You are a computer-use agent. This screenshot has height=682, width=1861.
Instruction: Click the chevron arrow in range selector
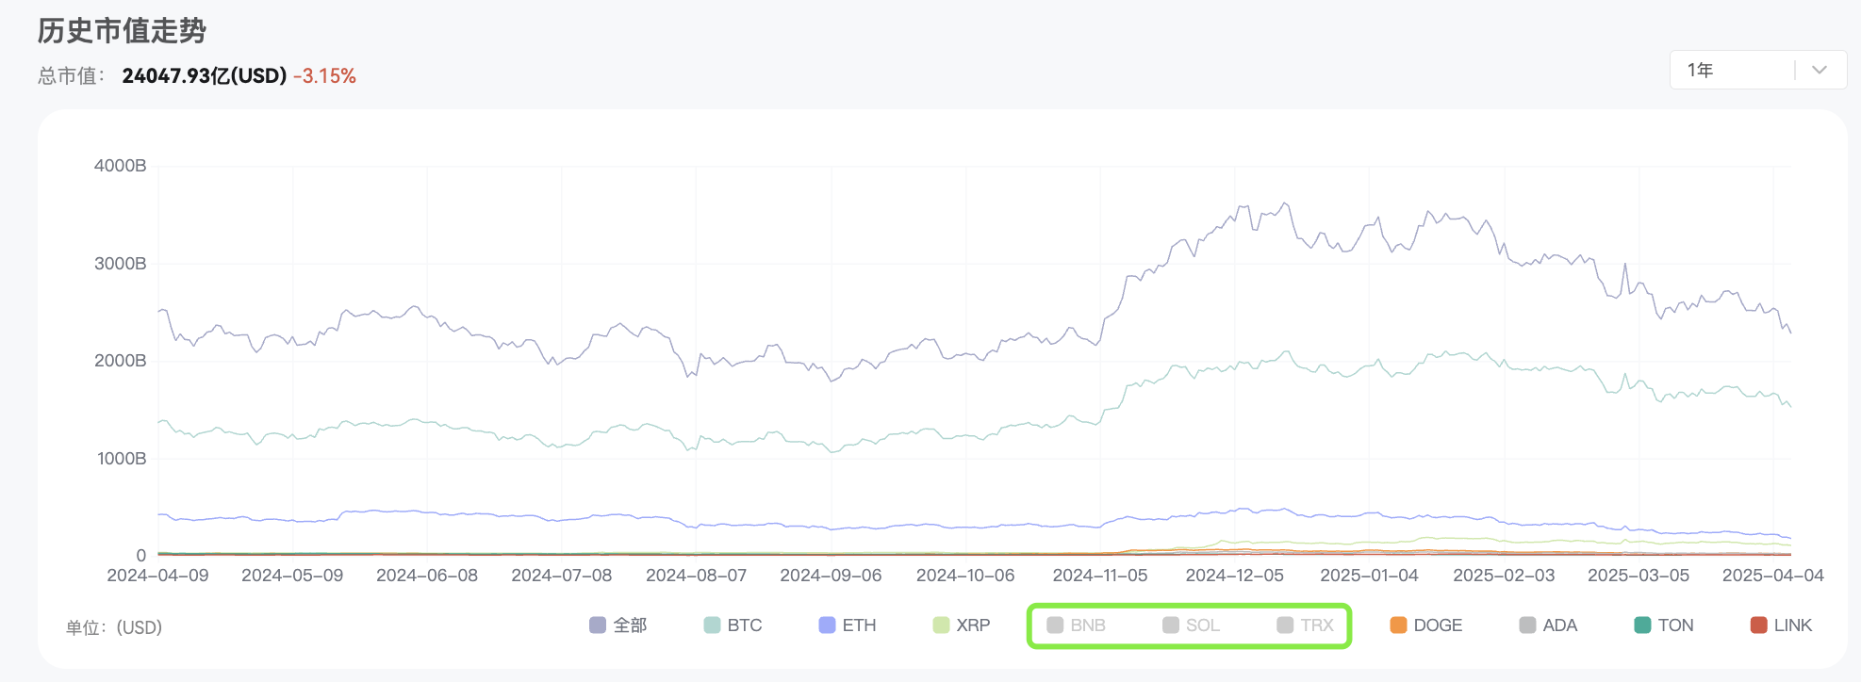1820,70
